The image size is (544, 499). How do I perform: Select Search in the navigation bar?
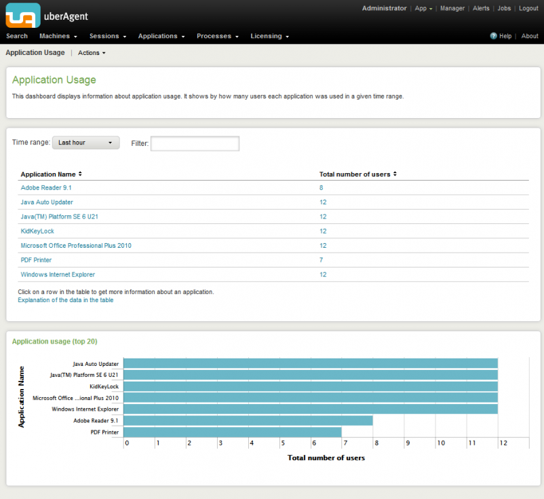[17, 36]
